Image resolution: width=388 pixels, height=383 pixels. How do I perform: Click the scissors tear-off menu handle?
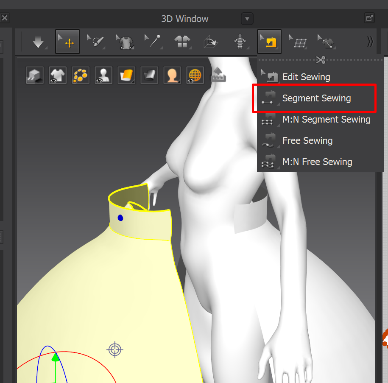click(x=321, y=60)
